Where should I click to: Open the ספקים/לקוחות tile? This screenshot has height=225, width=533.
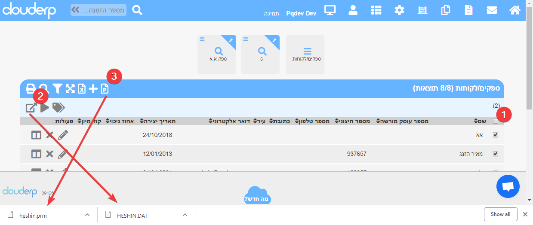coord(305,55)
